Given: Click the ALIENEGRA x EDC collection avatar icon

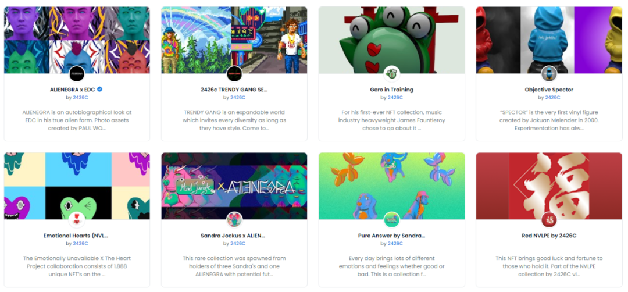Looking at the screenshot, I should point(77,74).
